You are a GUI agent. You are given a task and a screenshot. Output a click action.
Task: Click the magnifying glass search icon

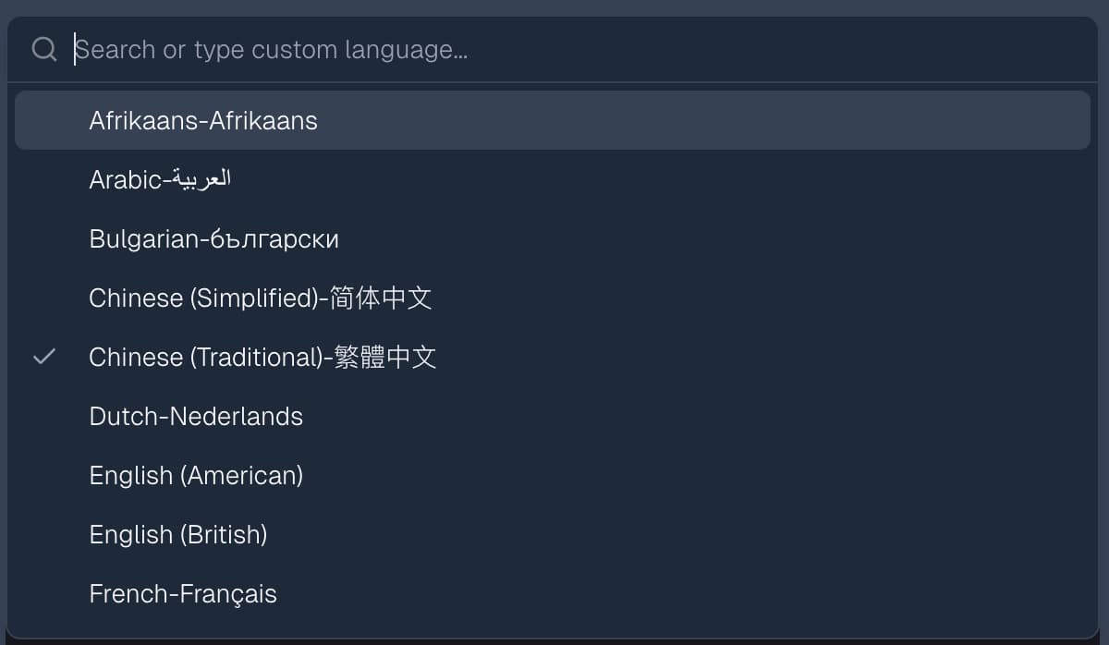43,48
